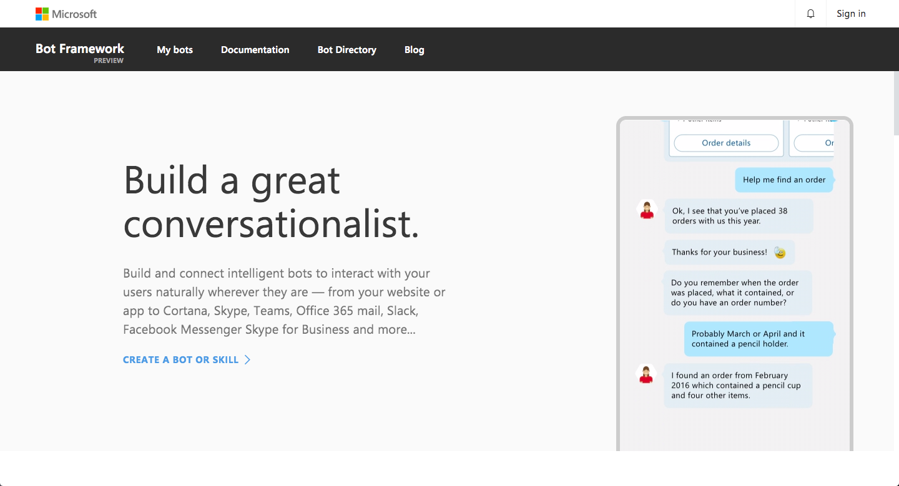Click the 'I found an order' message

tap(737, 386)
